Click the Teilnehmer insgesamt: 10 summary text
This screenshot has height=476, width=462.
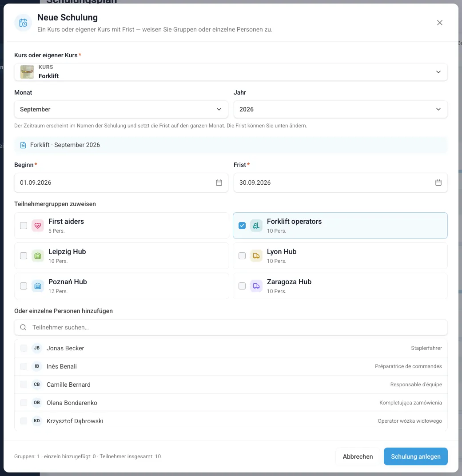point(130,456)
